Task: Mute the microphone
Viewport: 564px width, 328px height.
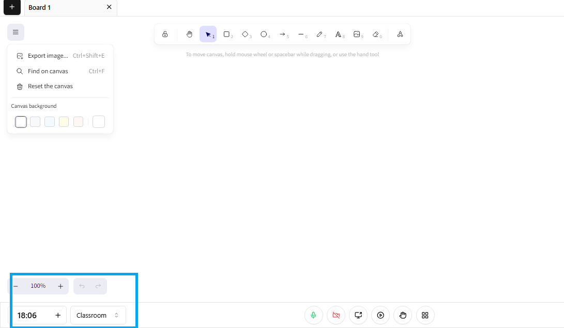Action: point(313,315)
